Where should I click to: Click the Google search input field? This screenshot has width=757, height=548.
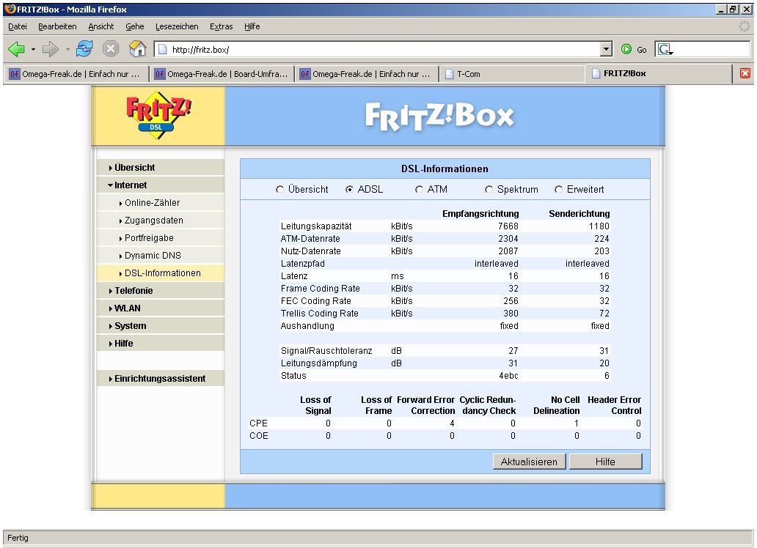tap(712, 49)
